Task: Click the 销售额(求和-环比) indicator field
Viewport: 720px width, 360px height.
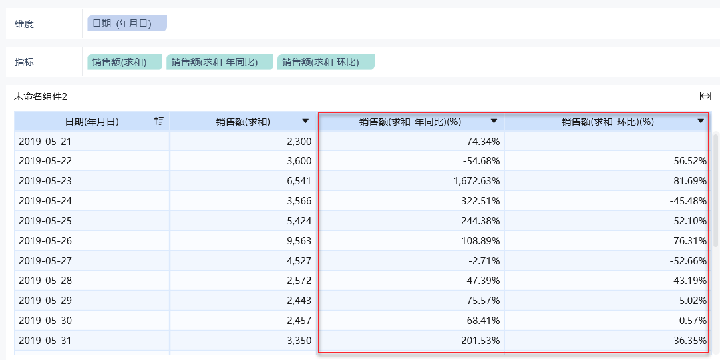Action: (x=325, y=62)
